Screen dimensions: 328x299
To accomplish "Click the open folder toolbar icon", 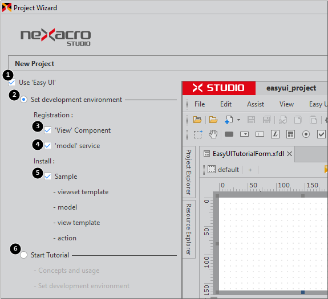I will (213, 120).
